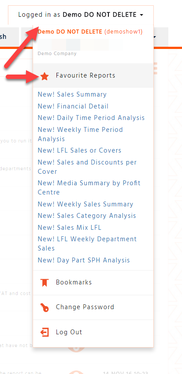Click the key icon for Change Password

(x=45, y=307)
